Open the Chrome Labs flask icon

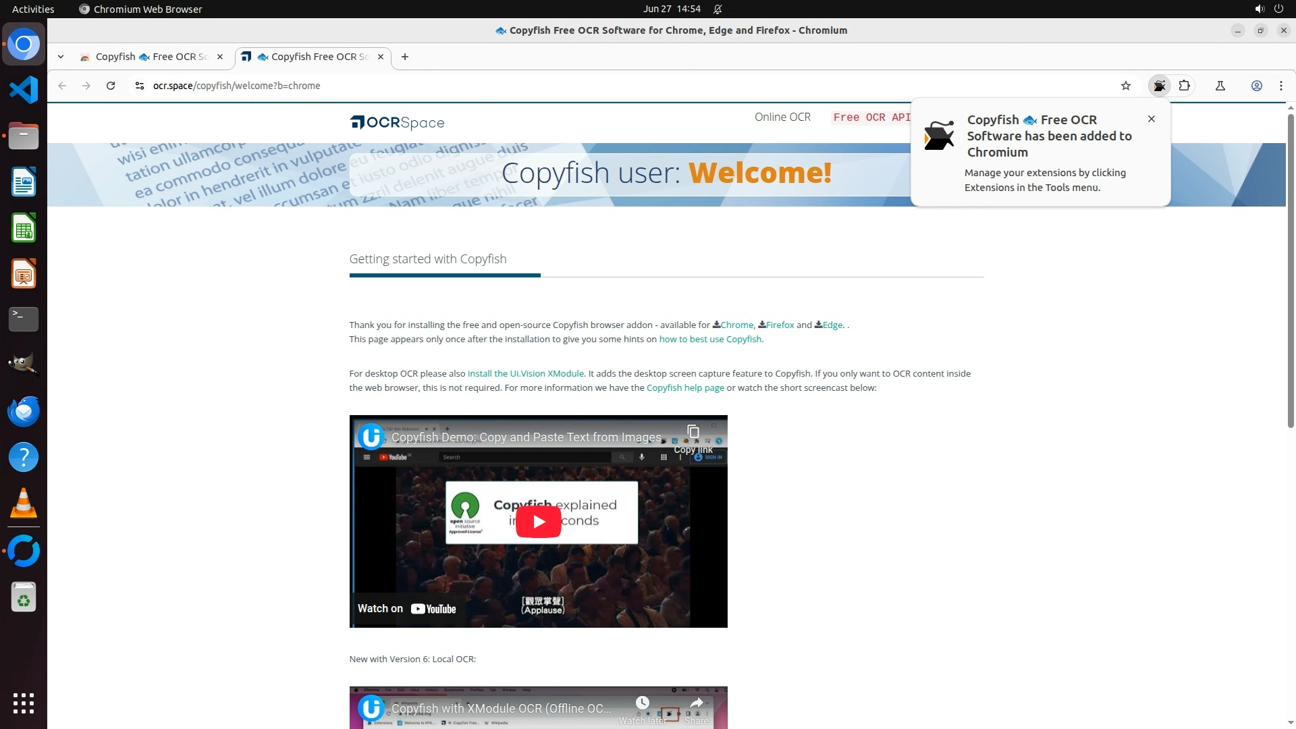pos(1220,86)
